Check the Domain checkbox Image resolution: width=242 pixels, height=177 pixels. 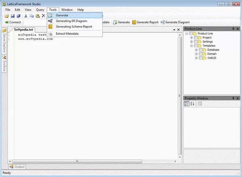[x=200, y=54]
